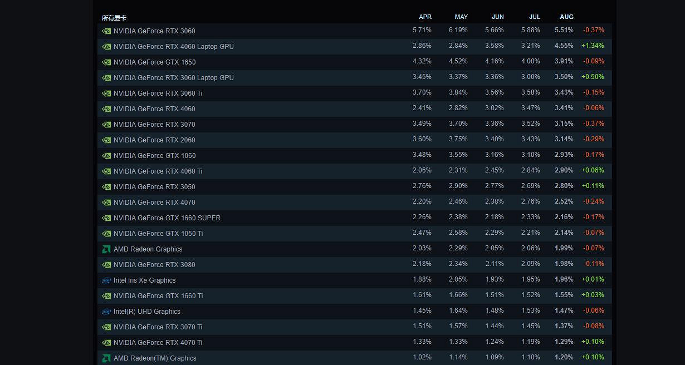
Task: Click the NVIDIA icon beside GeForce RTX 3060
Action: click(x=106, y=31)
